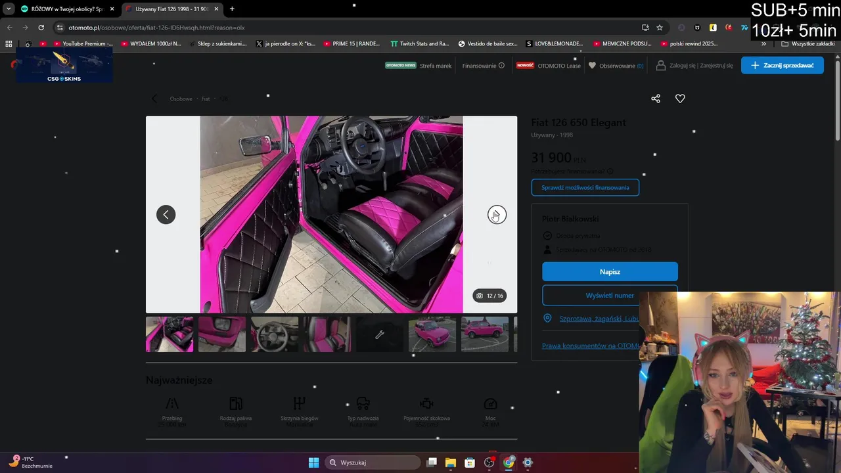
Task: Go to the previous gallery photo
Action: (x=166, y=215)
